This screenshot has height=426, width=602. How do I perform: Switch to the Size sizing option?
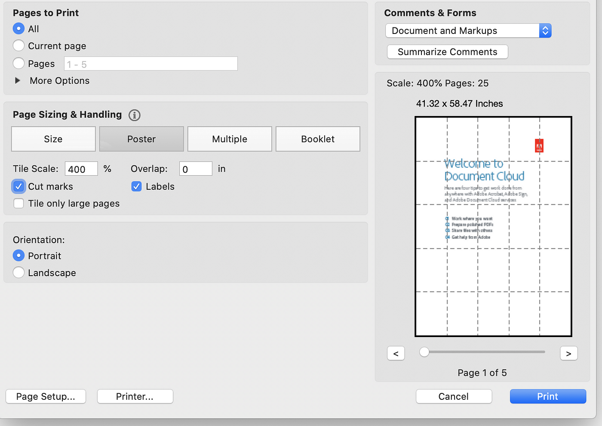(x=53, y=139)
